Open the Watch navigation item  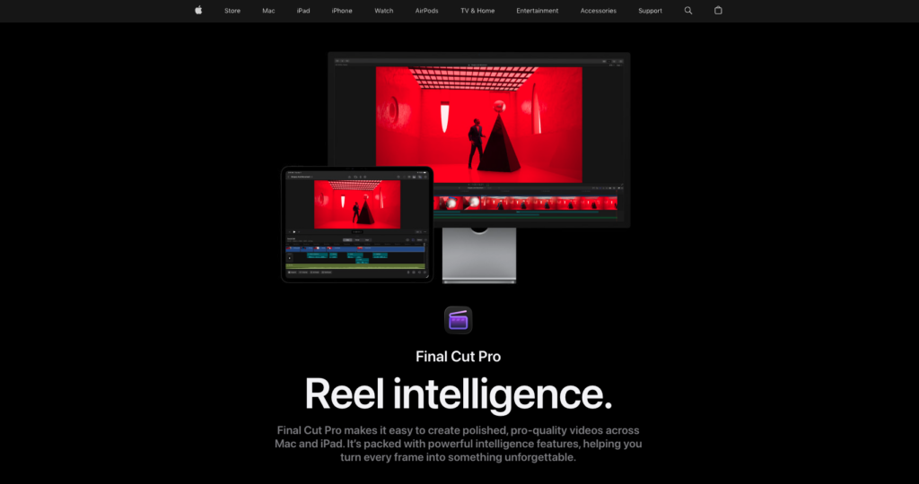coord(383,11)
